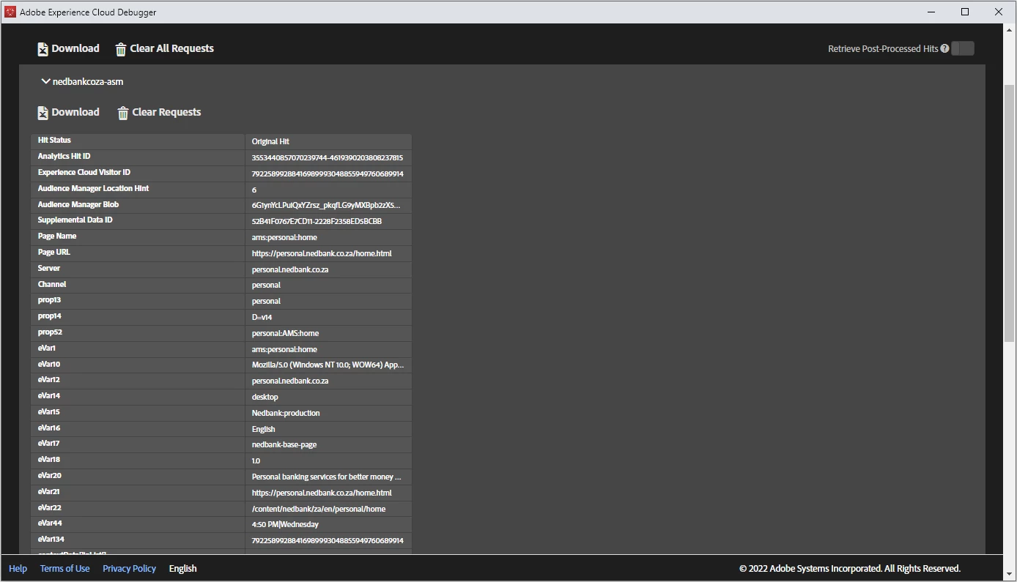This screenshot has height=582, width=1017.
Task: Open the Terms of Use link
Action: click(x=65, y=568)
